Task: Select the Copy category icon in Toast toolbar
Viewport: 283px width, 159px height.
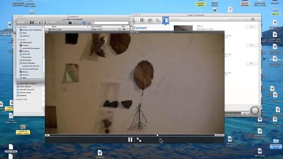Action: [158, 21]
